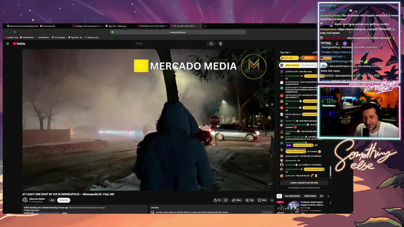
Task: Activate voice search microphone icon
Action: 220,44
